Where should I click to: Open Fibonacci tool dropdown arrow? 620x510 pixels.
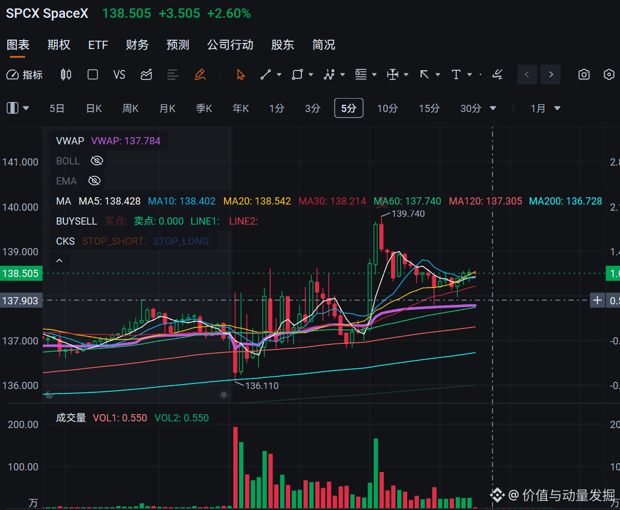tap(374, 74)
